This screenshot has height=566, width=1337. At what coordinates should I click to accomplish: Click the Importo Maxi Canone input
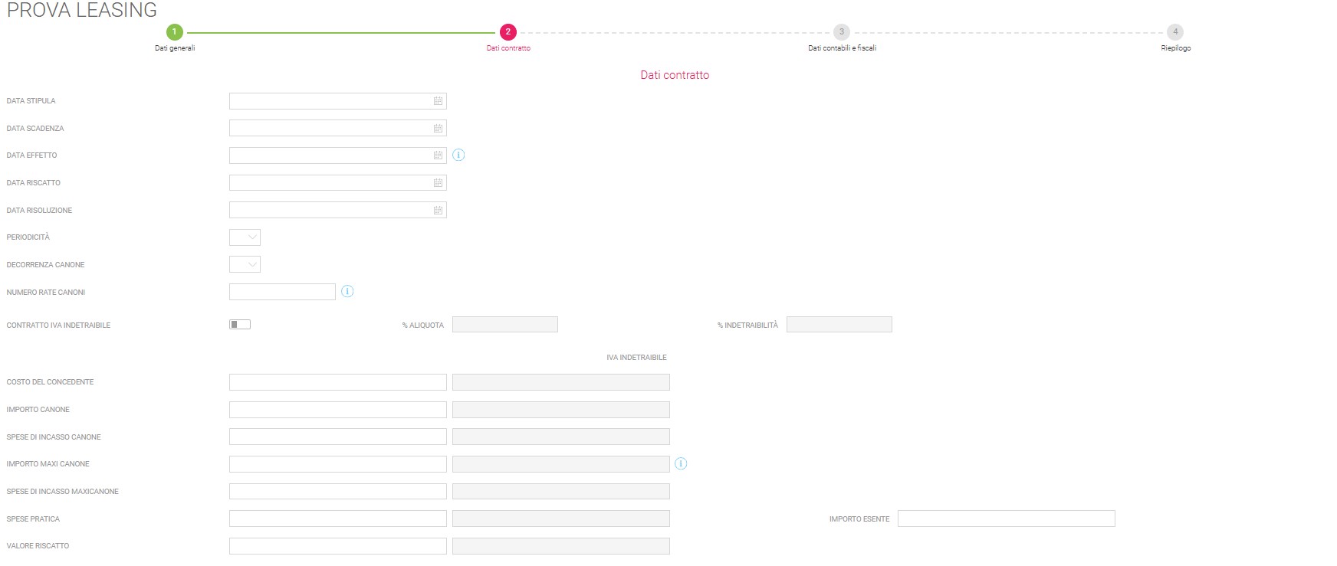click(338, 464)
